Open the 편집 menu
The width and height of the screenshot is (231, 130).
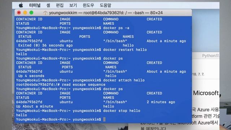point(60,5)
